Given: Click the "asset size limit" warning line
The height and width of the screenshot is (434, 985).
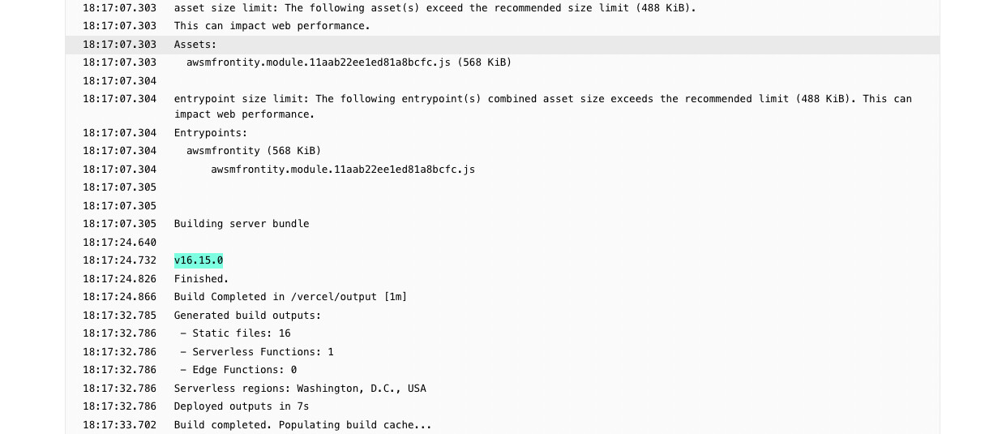Looking at the screenshot, I should click(435, 8).
